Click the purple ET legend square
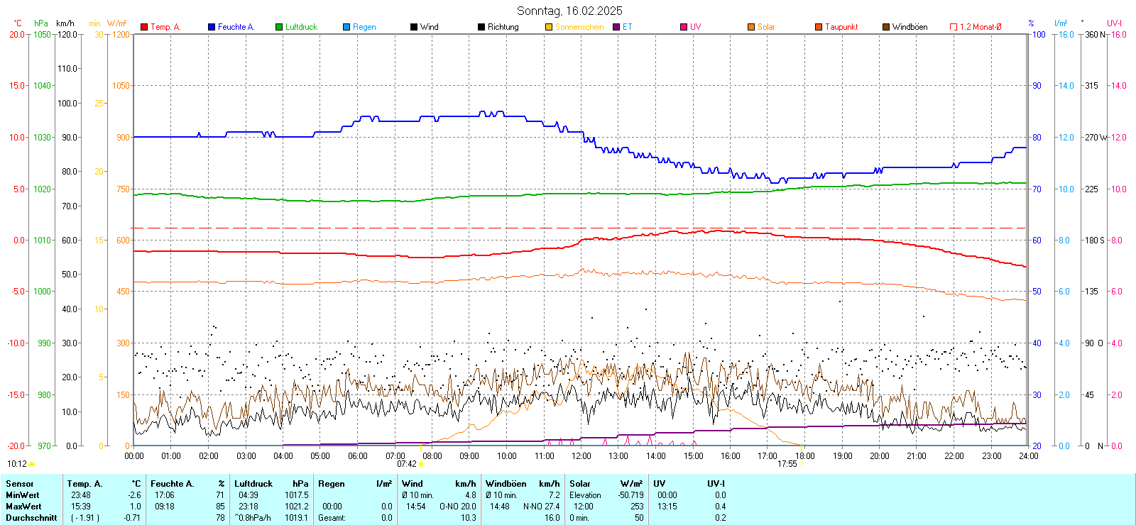 (616, 27)
